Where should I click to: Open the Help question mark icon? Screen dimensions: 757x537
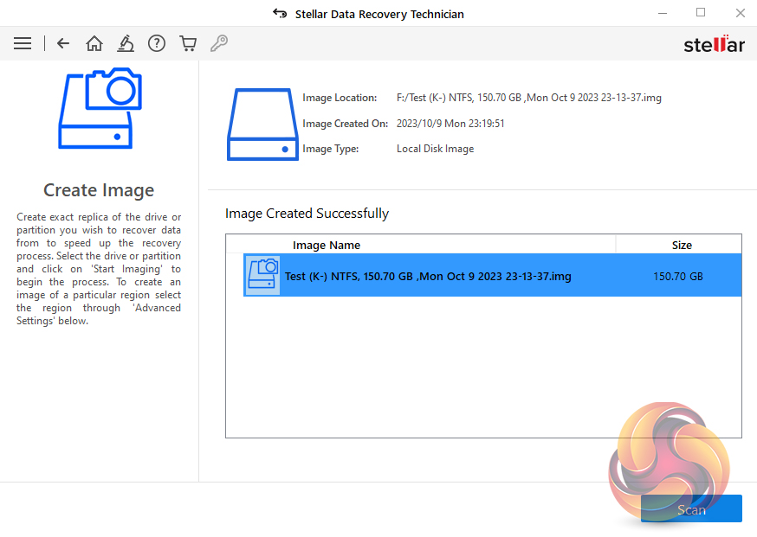[157, 43]
